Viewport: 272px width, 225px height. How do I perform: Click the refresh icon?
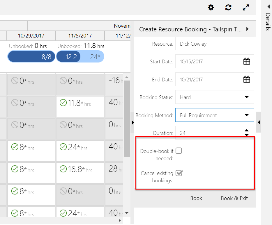[x=228, y=8]
